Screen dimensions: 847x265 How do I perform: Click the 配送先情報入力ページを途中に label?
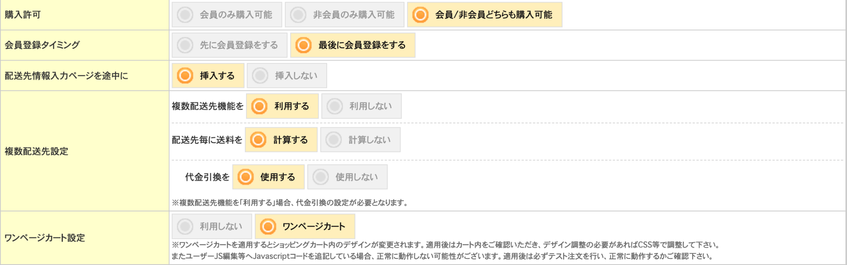[66, 76]
